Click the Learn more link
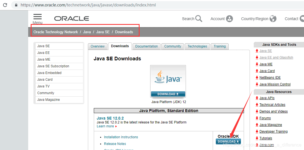Image resolution: width=304 pixels, height=150 pixels. [105, 126]
